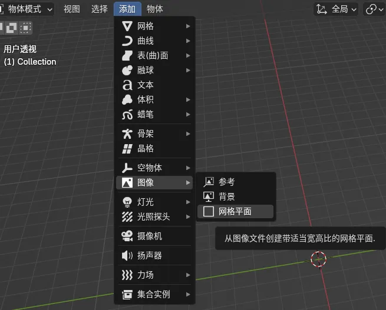Select the 晶格 menu entry label

[x=146, y=148]
